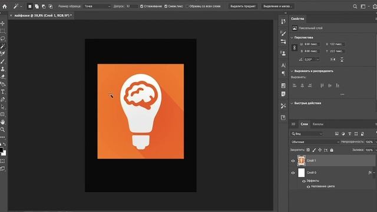Open the extra tools ellipsis in toolbar

(x=2, y=137)
